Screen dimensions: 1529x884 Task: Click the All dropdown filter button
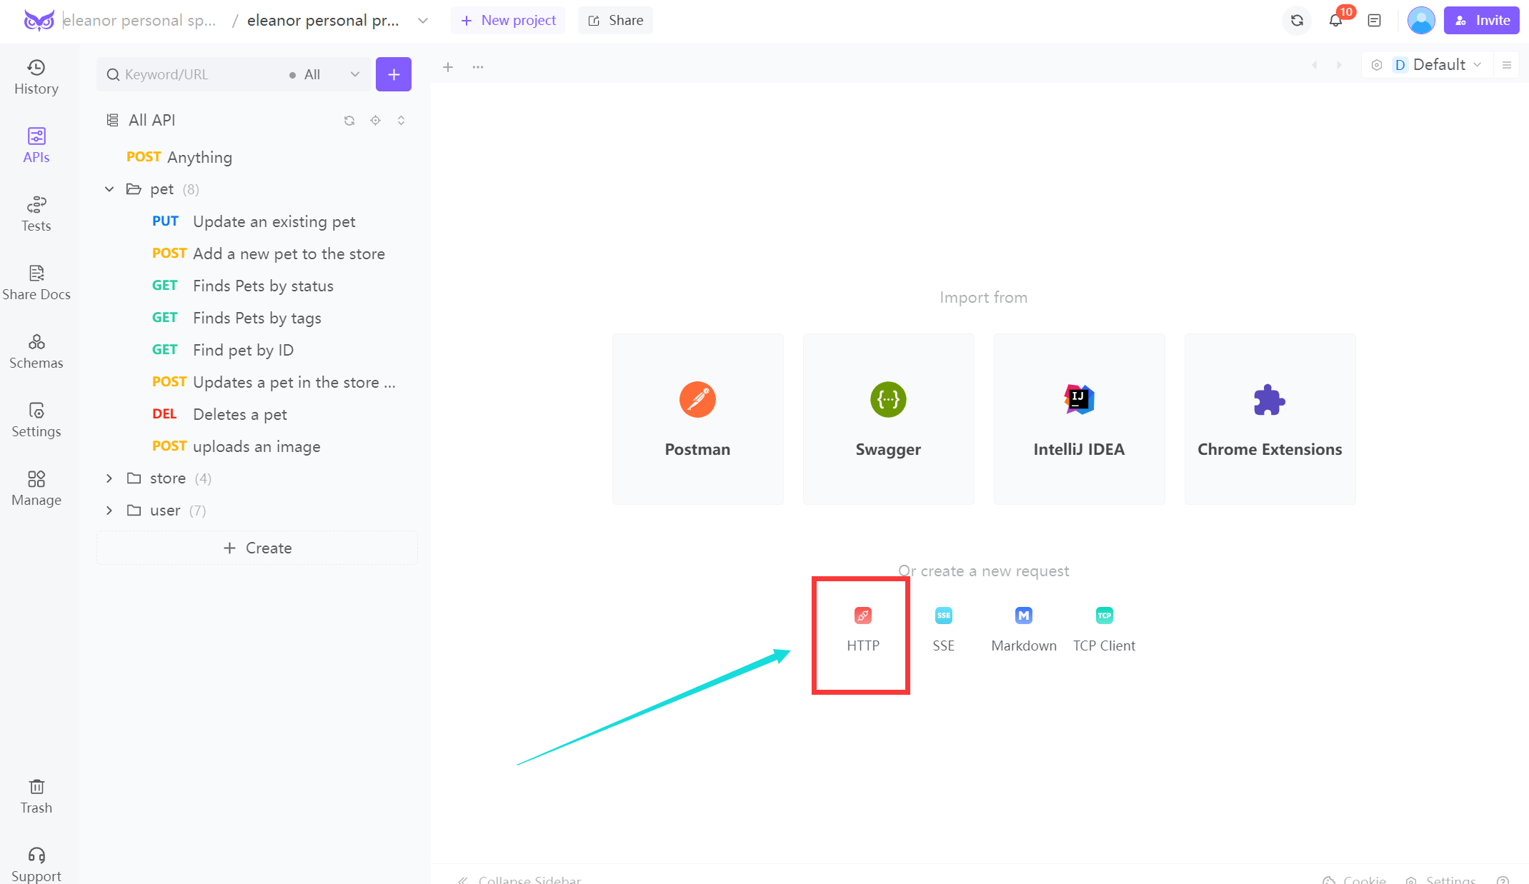coord(324,74)
